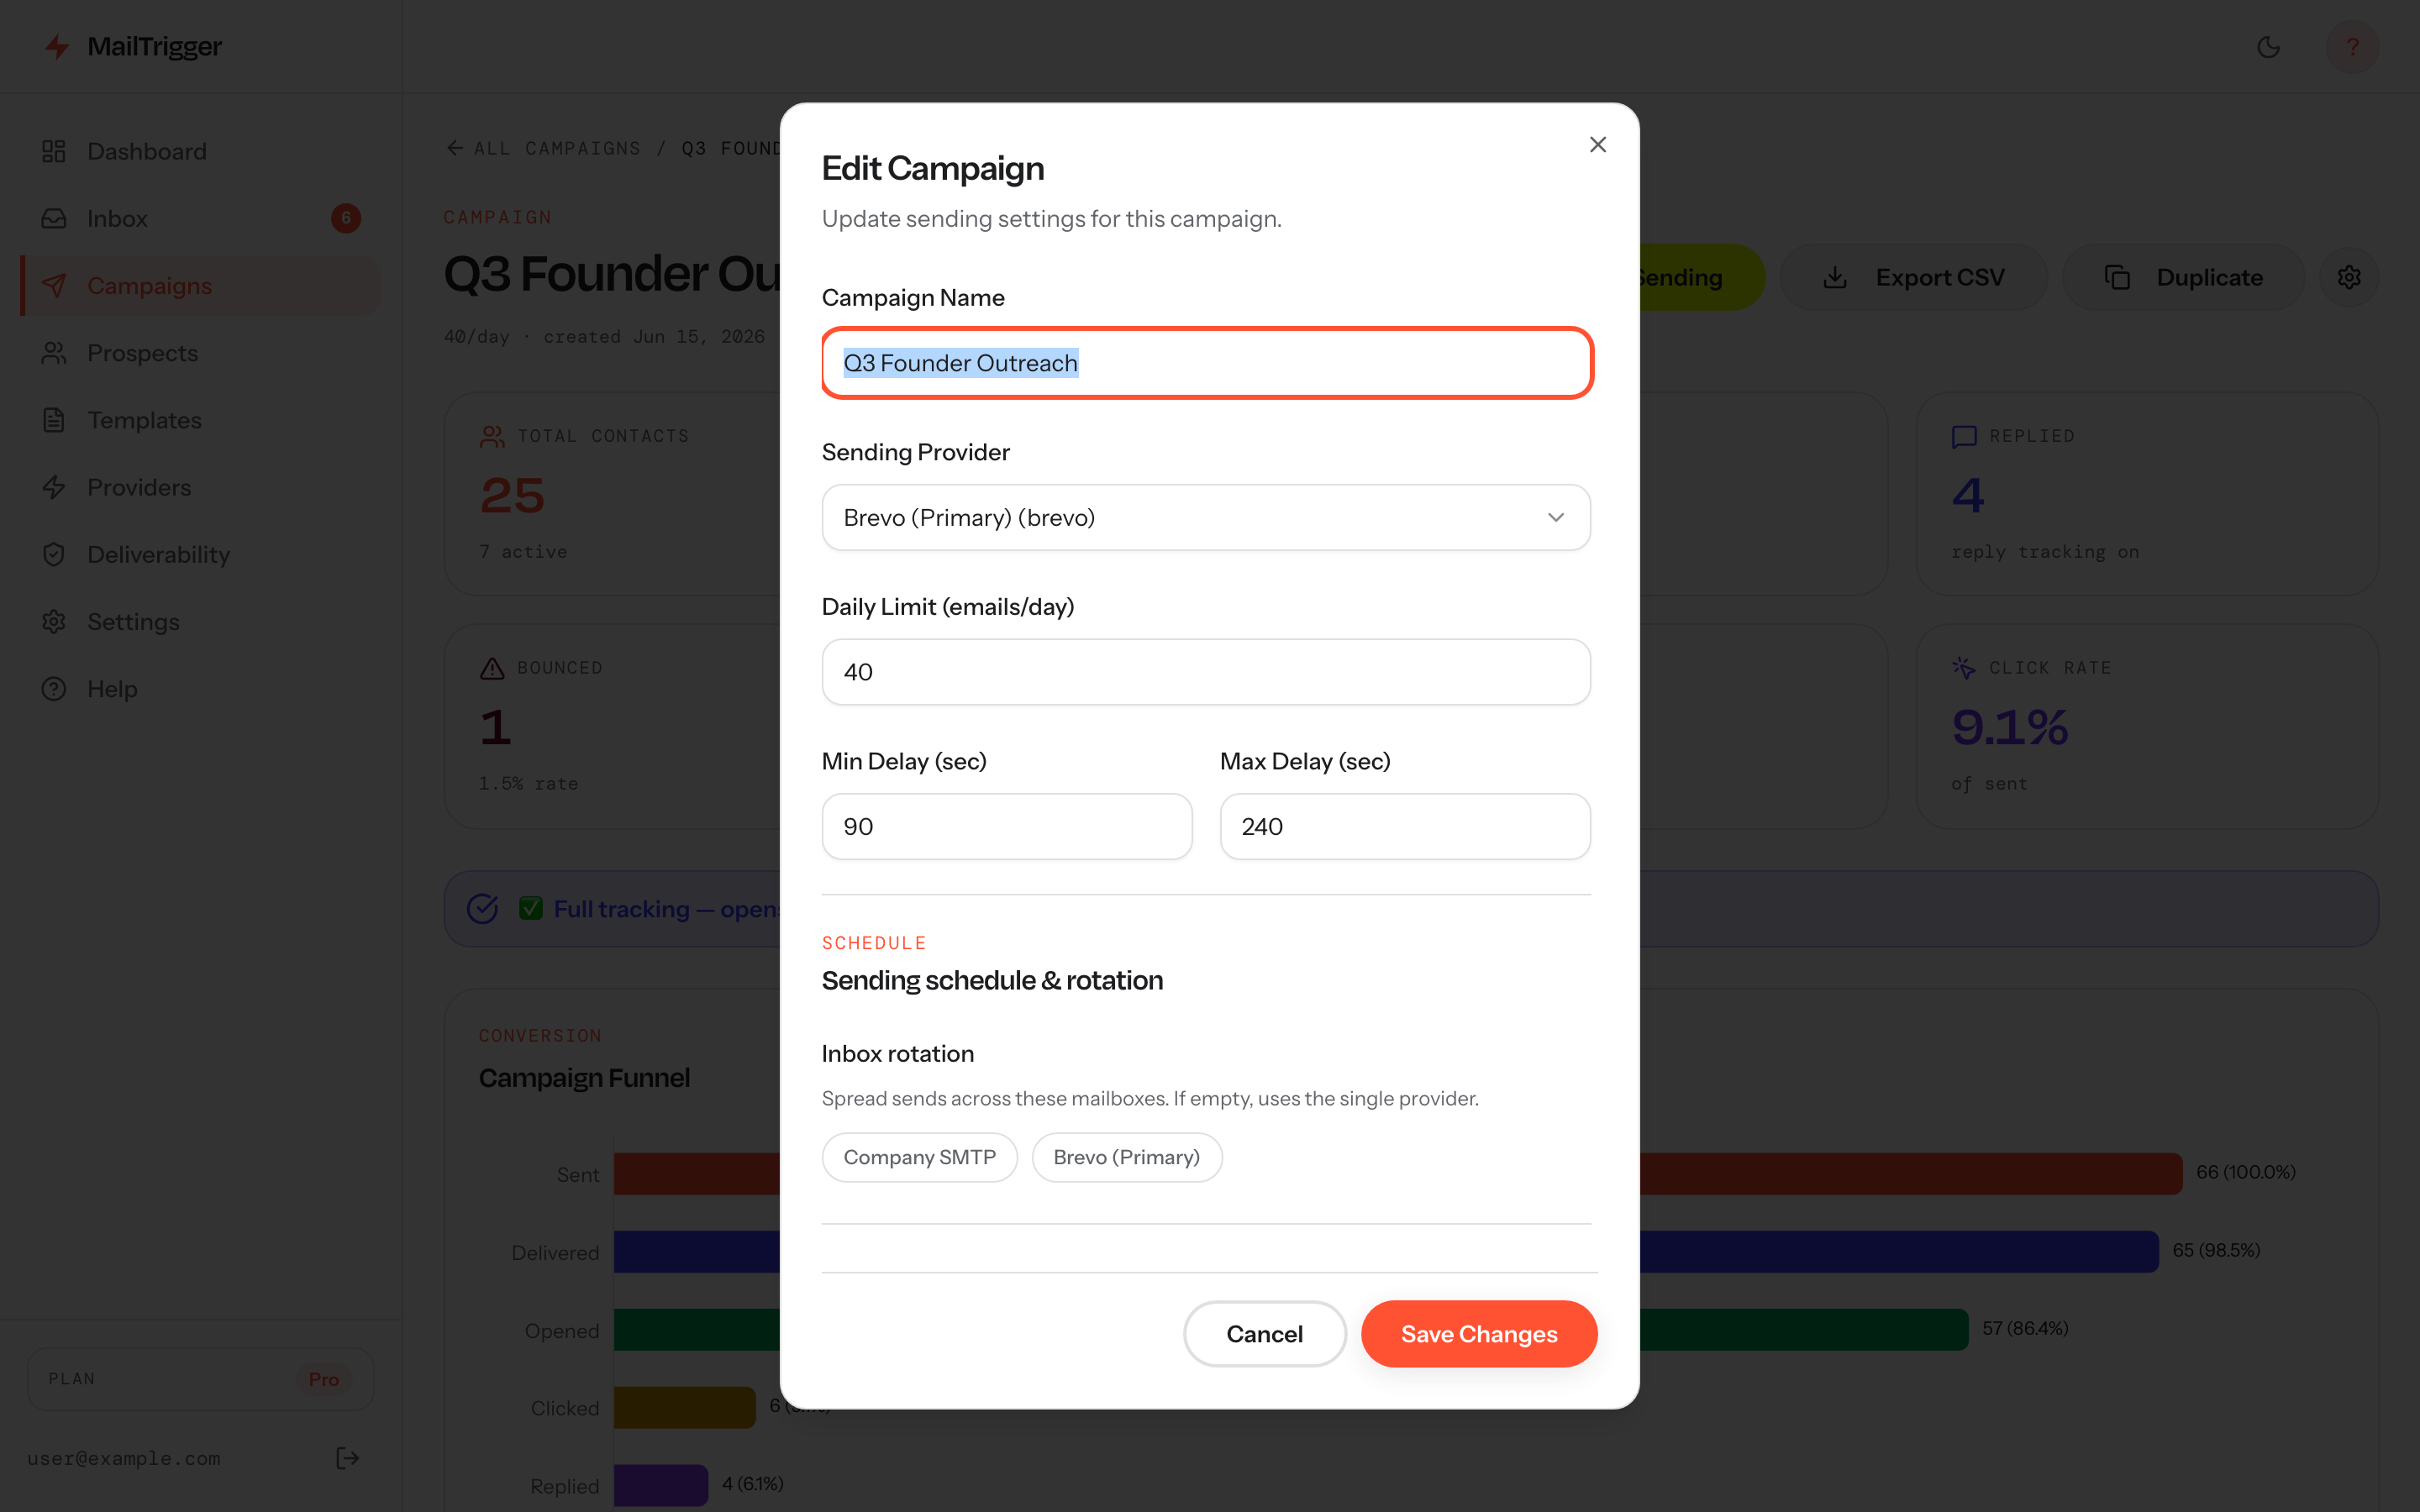Edit the Max Delay field
Viewport: 2420px width, 1512px height.
point(1405,826)
